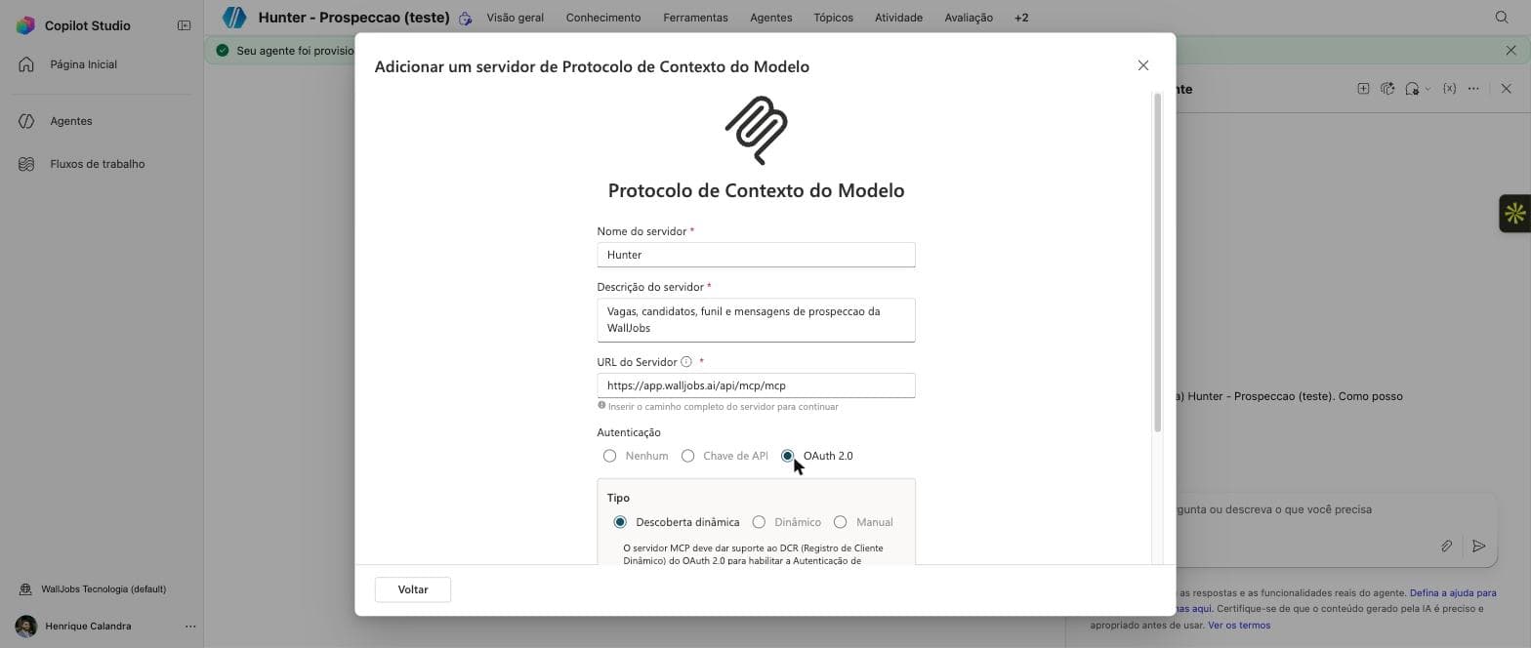This screenshot has width=1531, height=648.
Task: Click the icon next to agent name
Action: (x=466, y=18)
